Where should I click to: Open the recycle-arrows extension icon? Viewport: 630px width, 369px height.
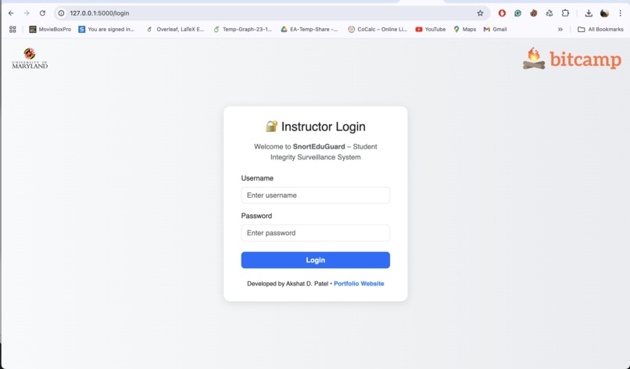point(549,13)
